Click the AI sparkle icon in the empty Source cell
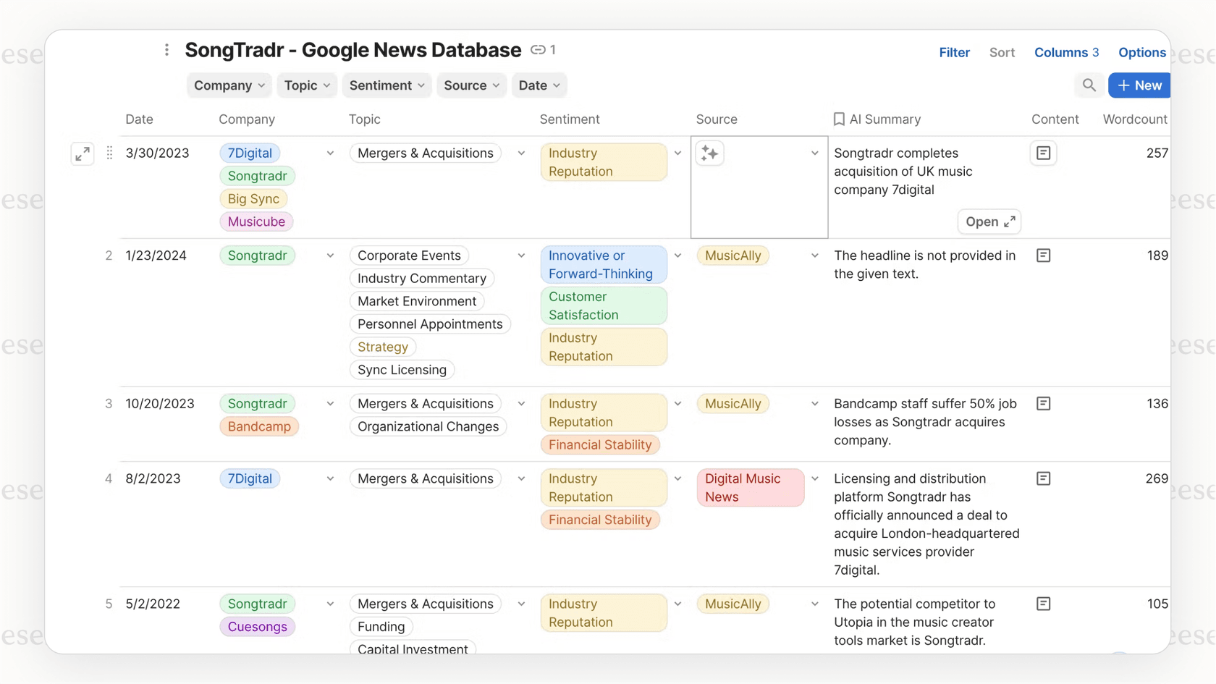This screenshot has height=684, width=1216. (x=709, y=153)
